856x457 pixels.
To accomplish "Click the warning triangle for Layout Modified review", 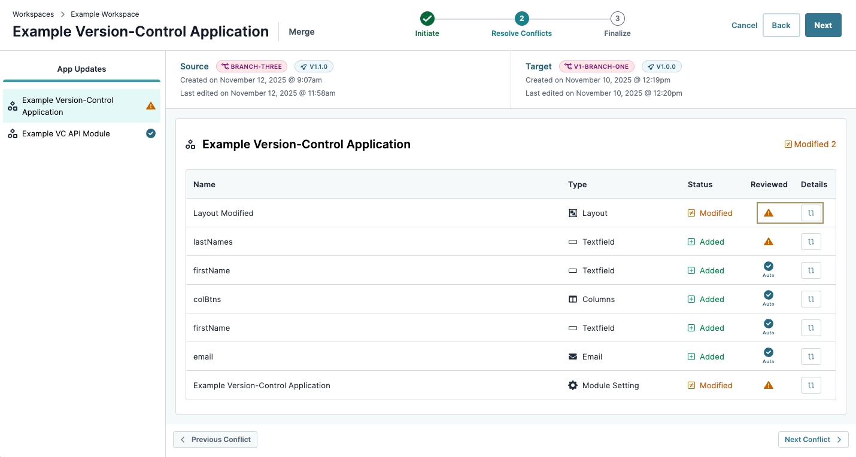I will coord(769,212).
